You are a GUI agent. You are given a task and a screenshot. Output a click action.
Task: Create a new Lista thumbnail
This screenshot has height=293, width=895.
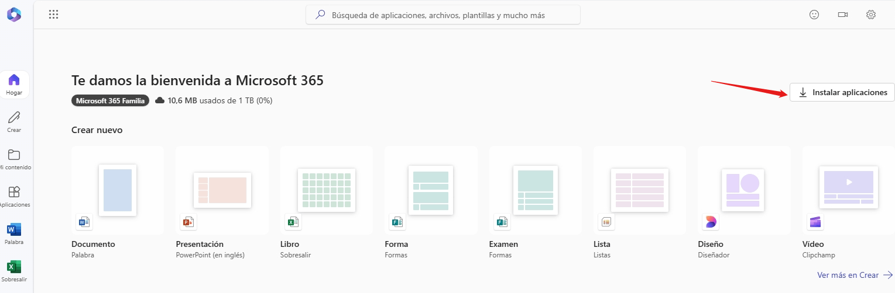[640, 190]
